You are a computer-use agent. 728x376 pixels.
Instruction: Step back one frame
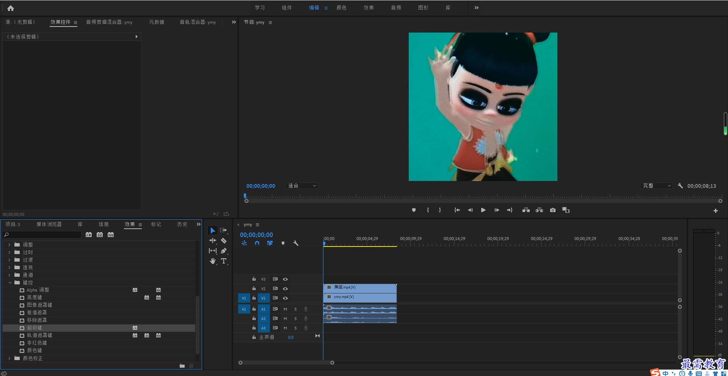click(x=470, y=210)
